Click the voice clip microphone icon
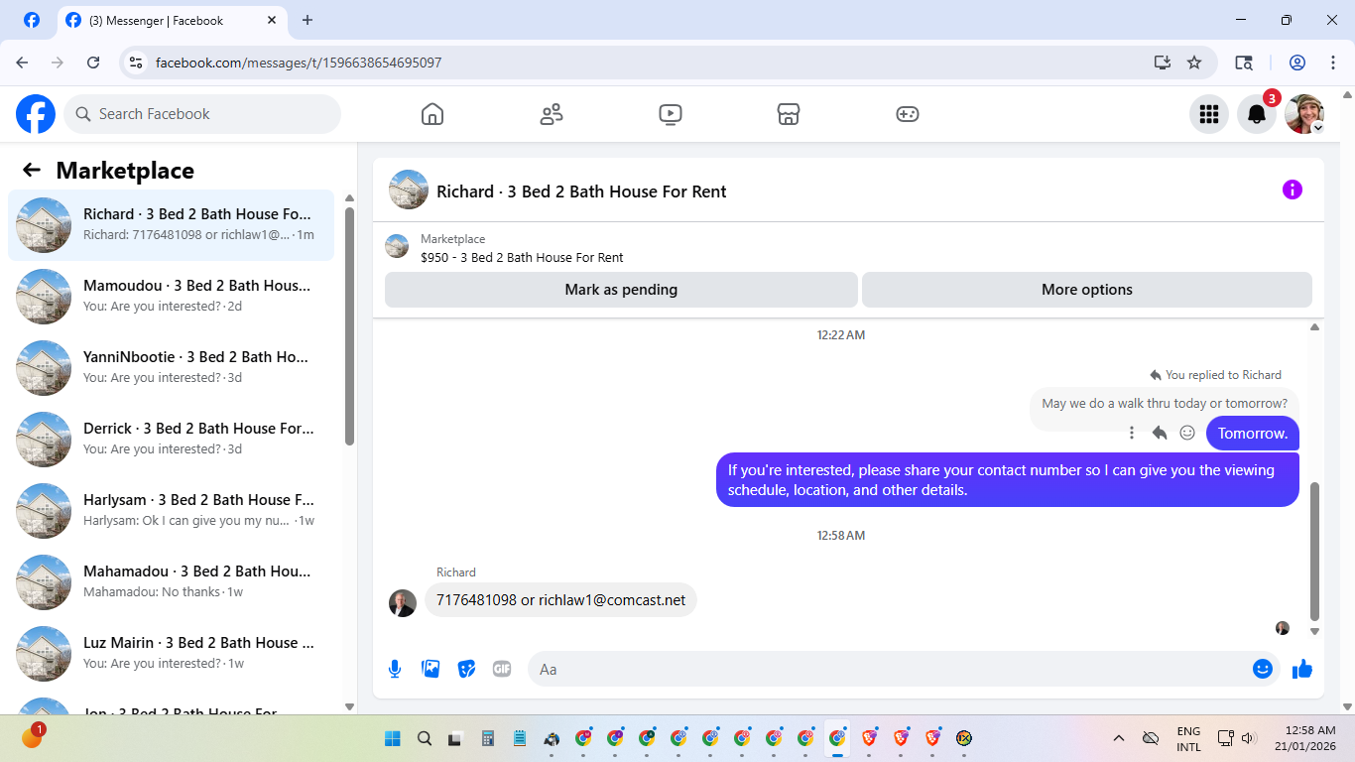Screen dimensions: 1355x762 pos(395,669)
